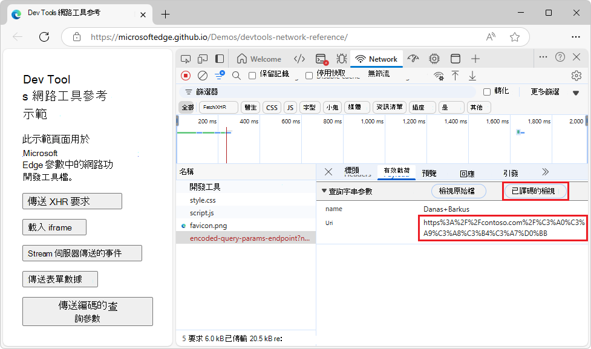591x349 pixels.
Task: Click the red record network log icon
Action: click(187, 75)
